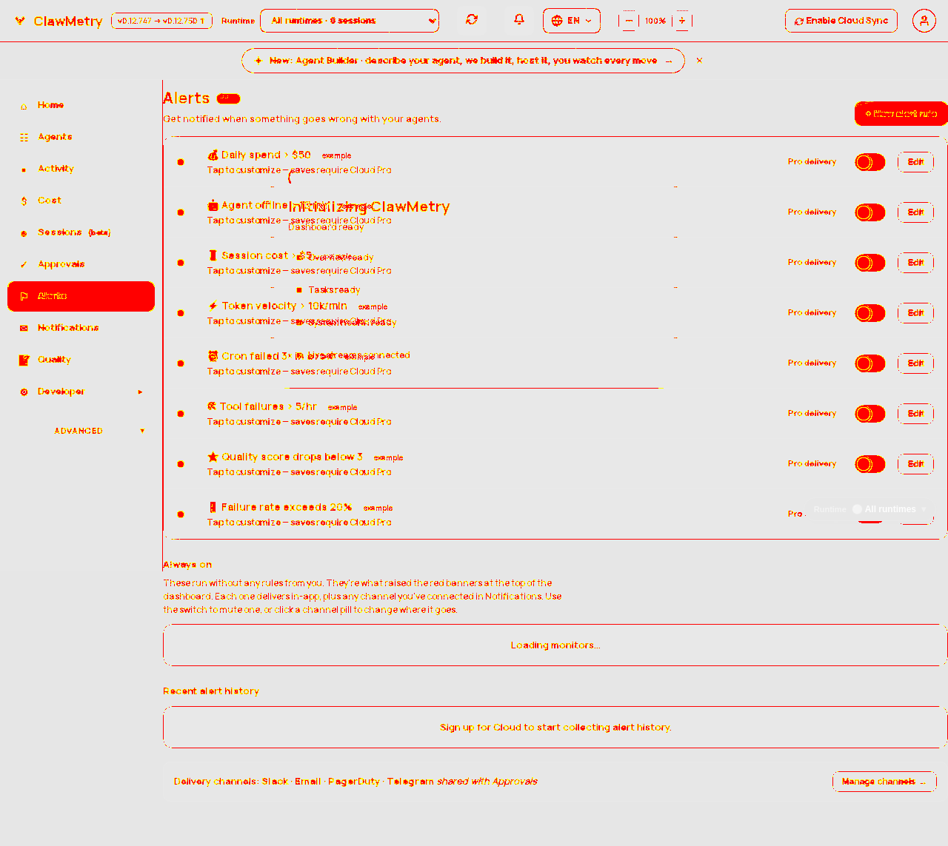
Task: Expand the ADVANCED sidebar section
Action: [81, 431]
